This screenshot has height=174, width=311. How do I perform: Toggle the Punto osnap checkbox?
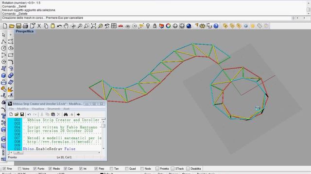[x=35, y=169]
